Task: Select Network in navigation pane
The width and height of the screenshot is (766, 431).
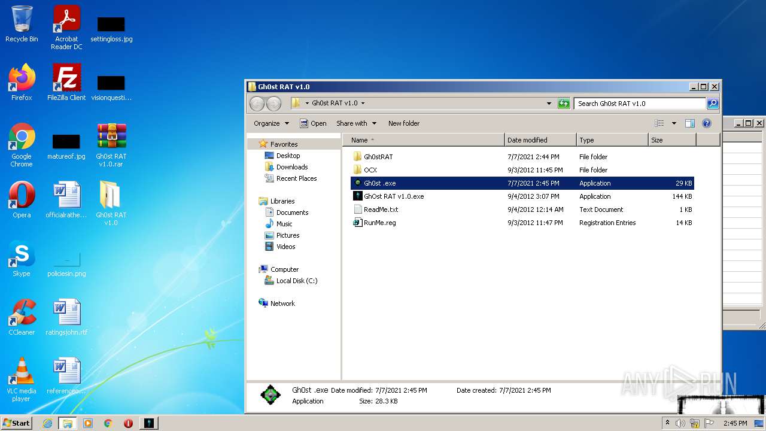Action: pyautogui.click(x=282, y=303)
